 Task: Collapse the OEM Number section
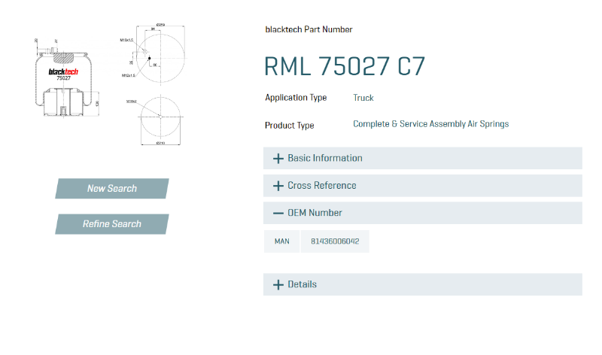click(x=423, y=213)
